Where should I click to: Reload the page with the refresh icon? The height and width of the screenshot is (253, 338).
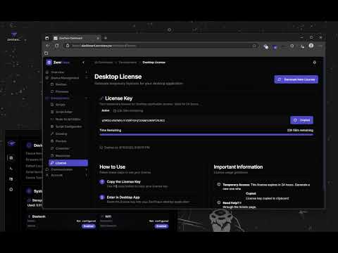(x=57, y=46)
